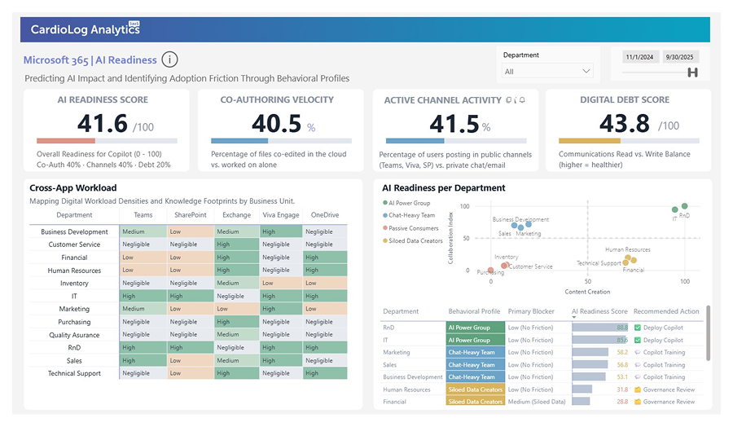Select the IT point on the scatter chart
The height and width of the screenshot is (427, 733).
674,209
